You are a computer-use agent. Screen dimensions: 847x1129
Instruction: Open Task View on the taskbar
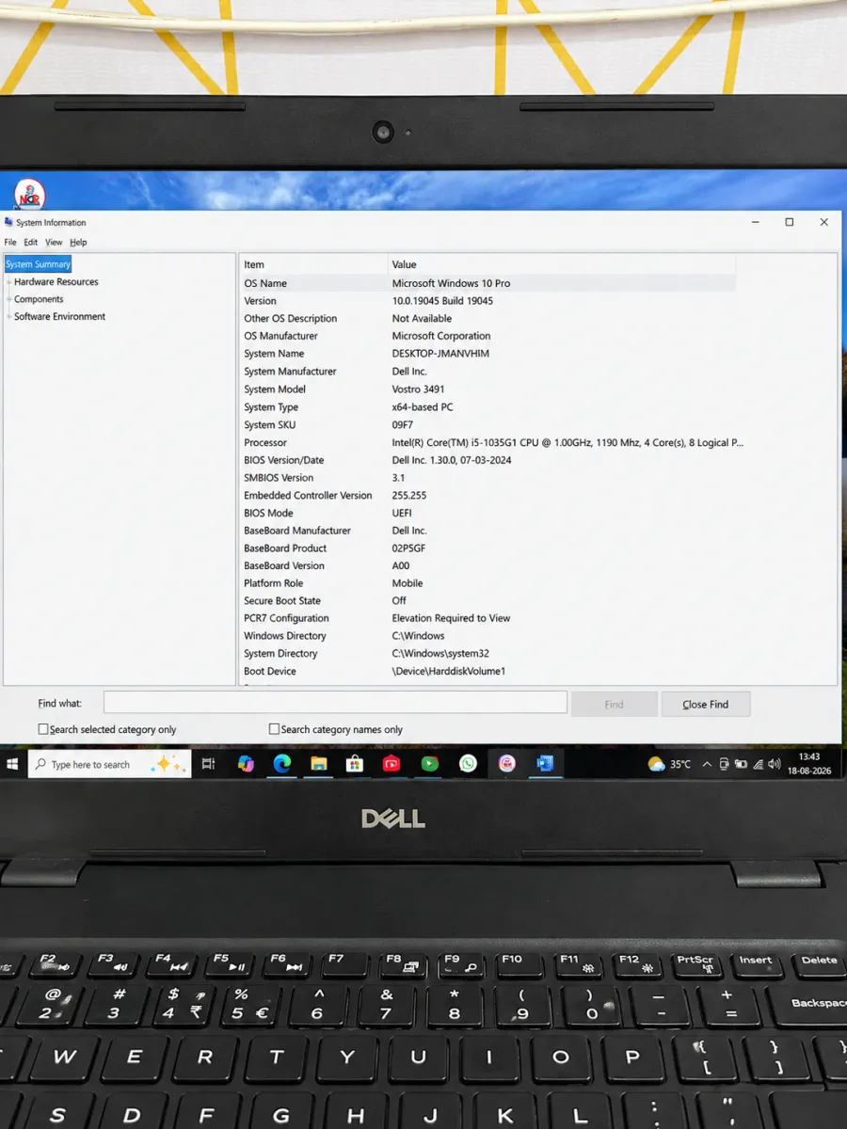click(x=209, y=764)
